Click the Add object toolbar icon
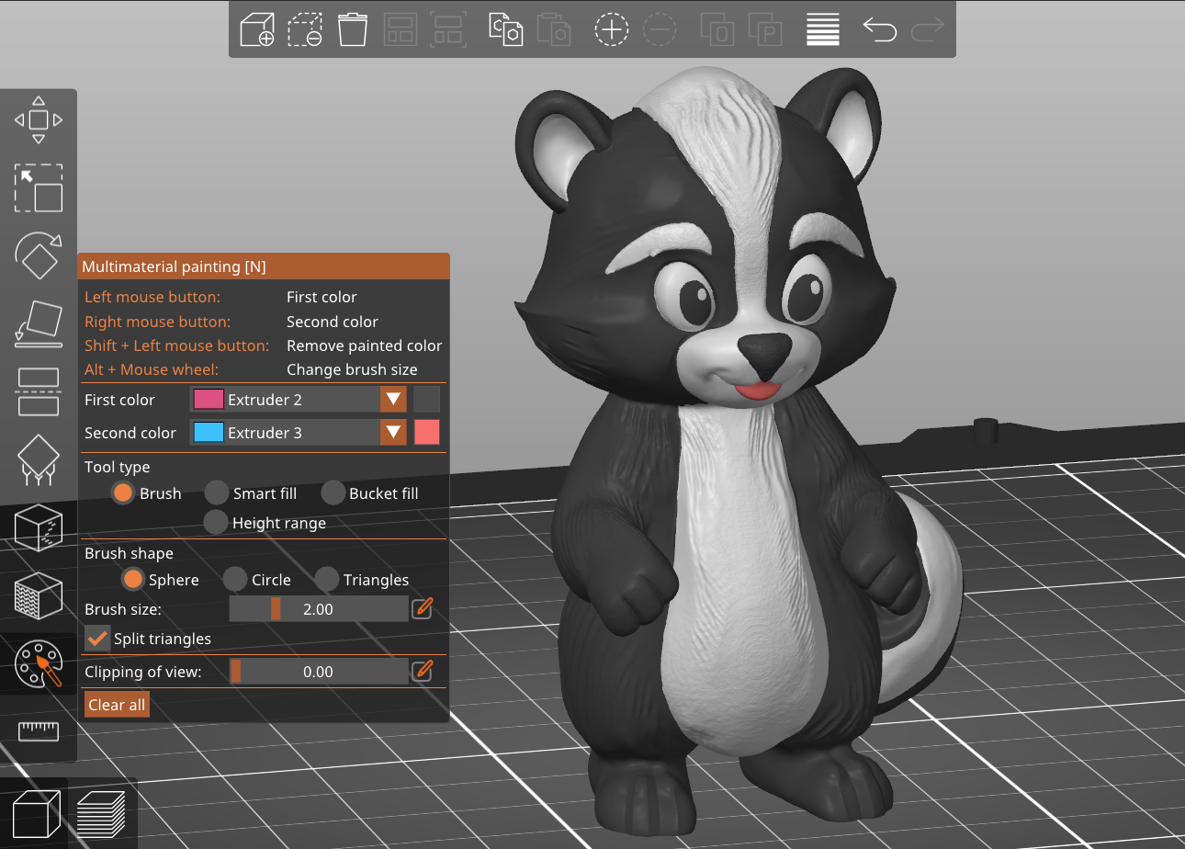Viewport: 1185px width, 849px height. tap(257, 29)
